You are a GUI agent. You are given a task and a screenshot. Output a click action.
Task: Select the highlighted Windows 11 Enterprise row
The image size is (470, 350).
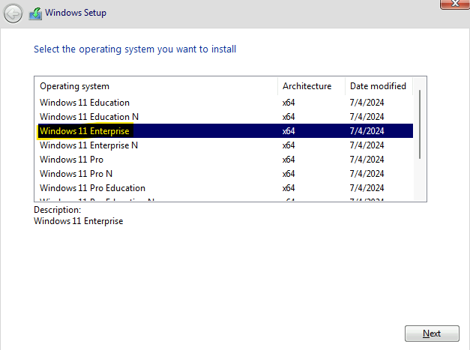coord(226,131)
